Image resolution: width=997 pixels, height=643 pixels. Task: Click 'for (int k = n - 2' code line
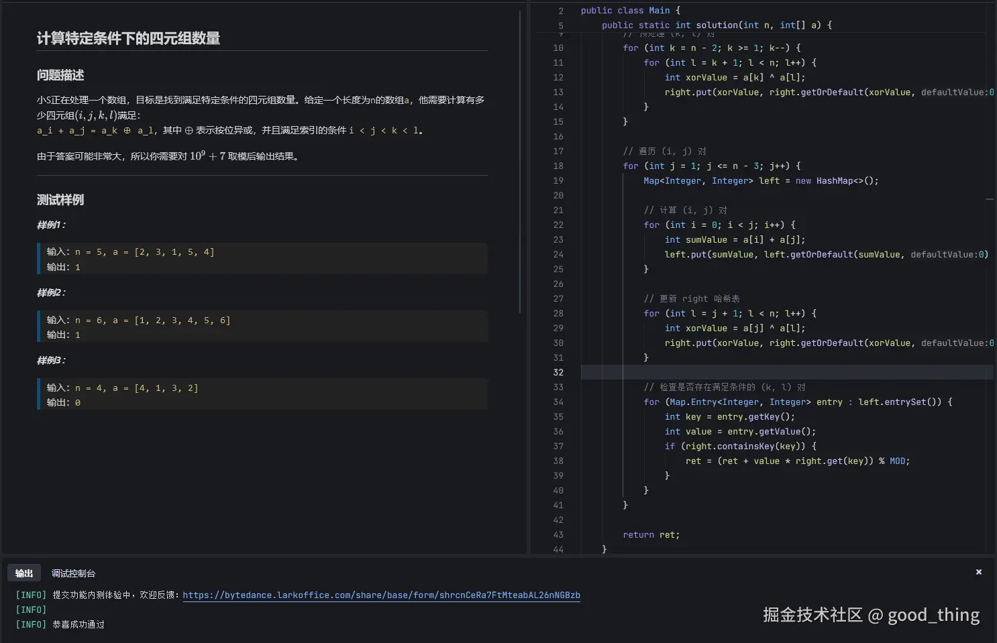click(x=711, y=48)
